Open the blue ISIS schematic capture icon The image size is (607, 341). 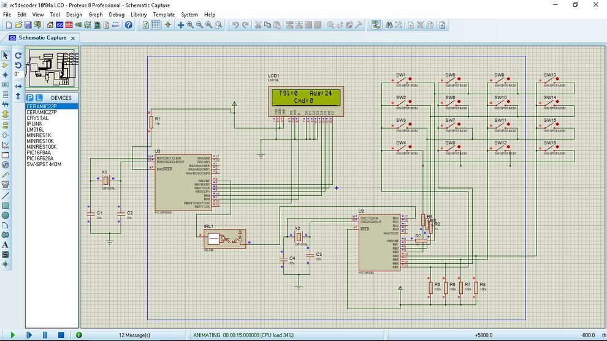tap(59, 25)
